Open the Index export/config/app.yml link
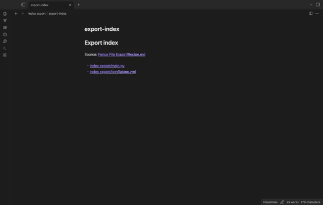 point(113,72)
